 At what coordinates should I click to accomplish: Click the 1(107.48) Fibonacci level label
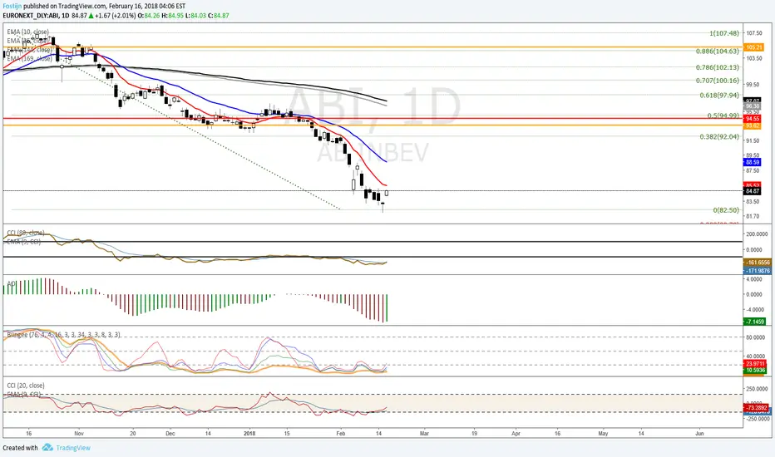click(724, 33)
